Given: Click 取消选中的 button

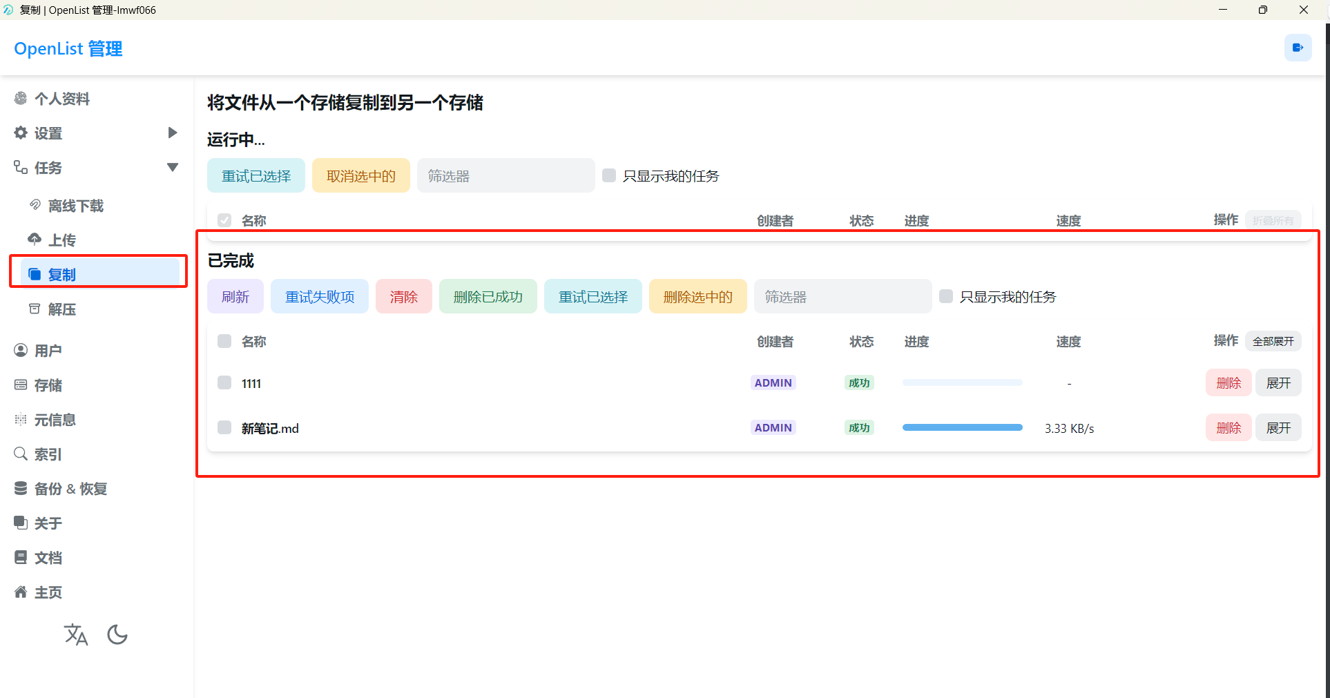Looking at the screenshot, I should [x=361, y=175].
